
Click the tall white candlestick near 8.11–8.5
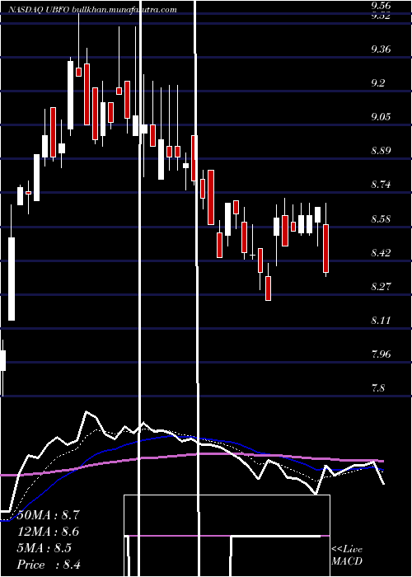pos(12,279)
